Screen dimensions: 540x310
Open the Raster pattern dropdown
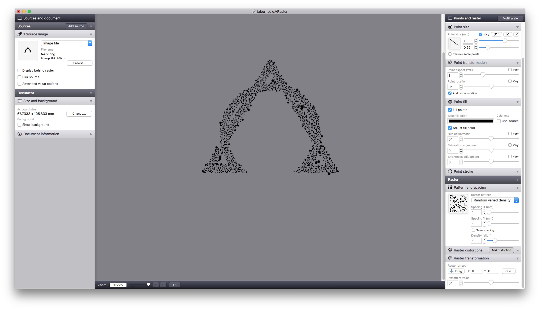click(x=495, y=200)
